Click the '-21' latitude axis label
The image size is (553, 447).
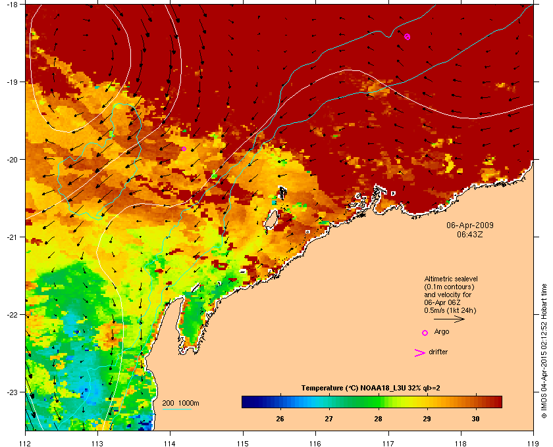[14, 237]
